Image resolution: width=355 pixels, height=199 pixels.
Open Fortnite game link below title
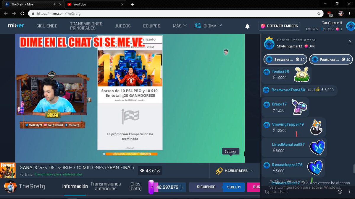26,174
